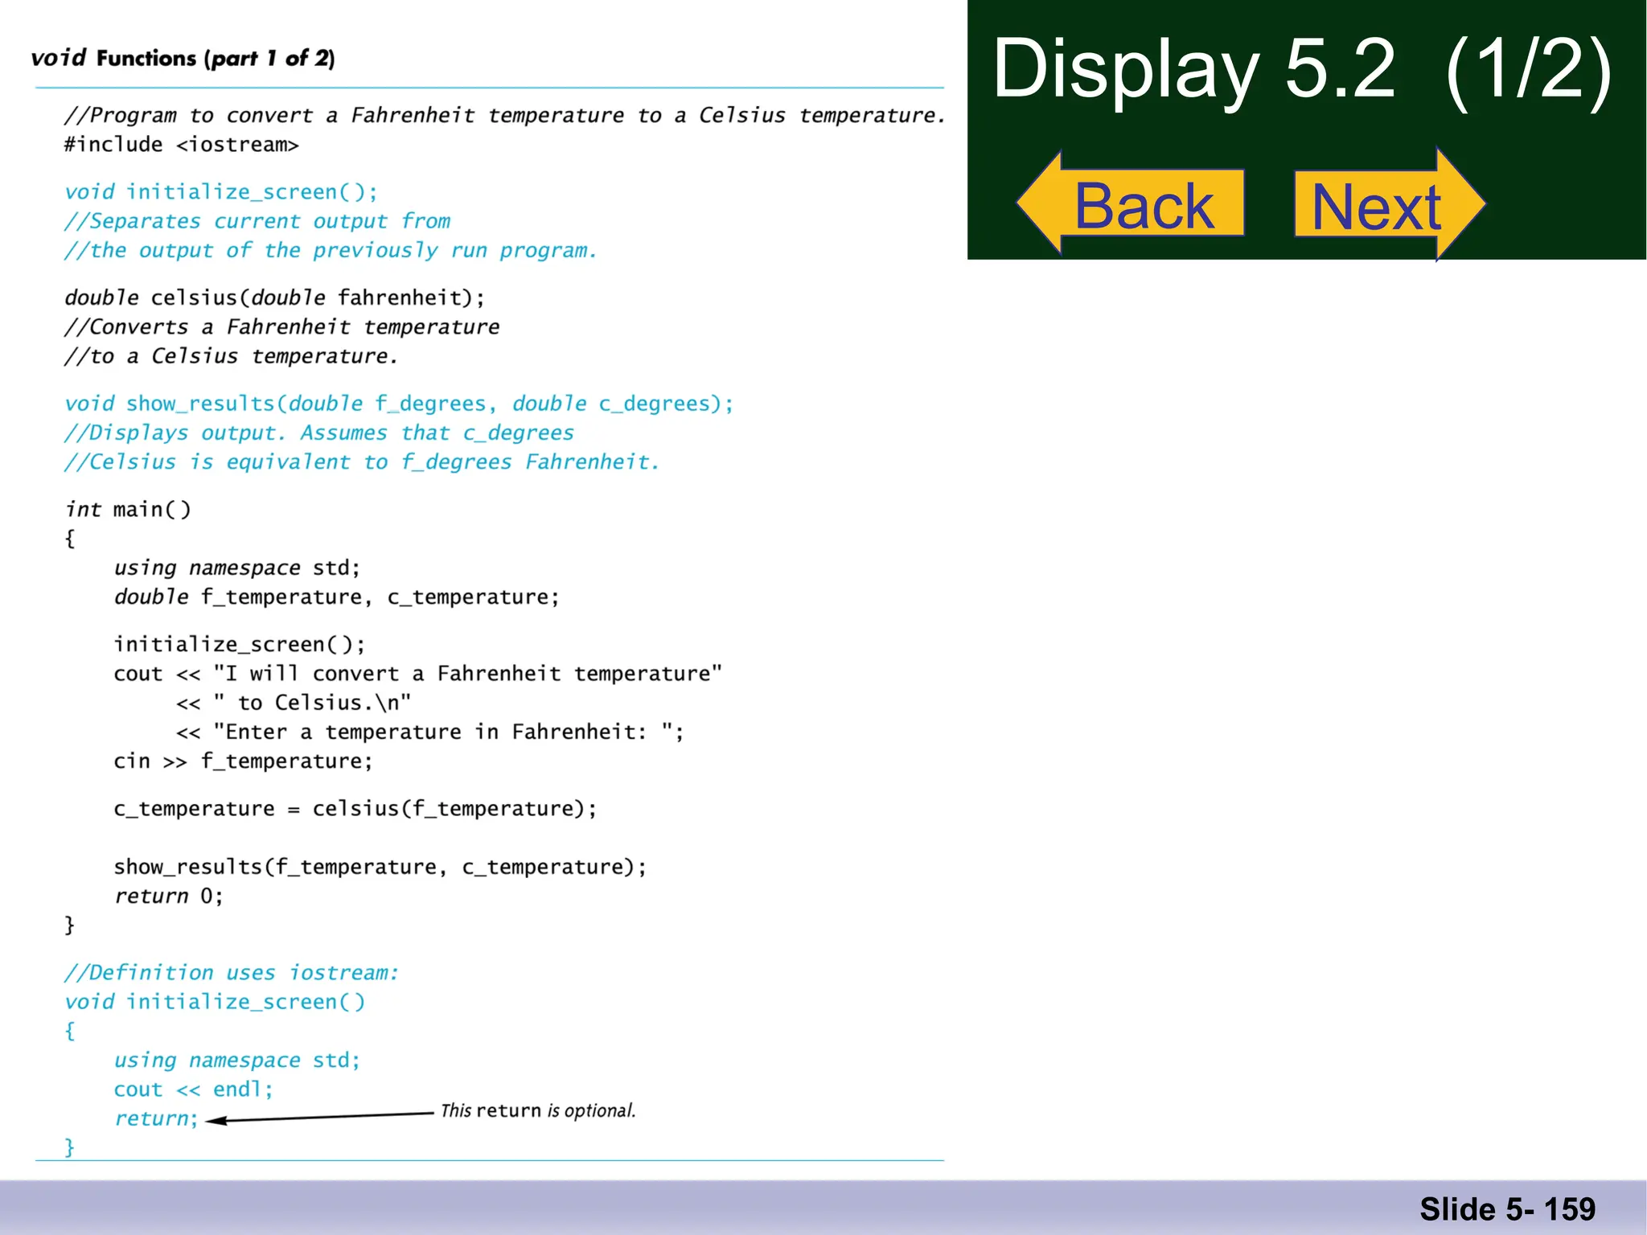1647x1235 pixels.
Task: Click the 'cin >> f_temperature;' line
Action: pyautogui.click(x=244, y=761)
